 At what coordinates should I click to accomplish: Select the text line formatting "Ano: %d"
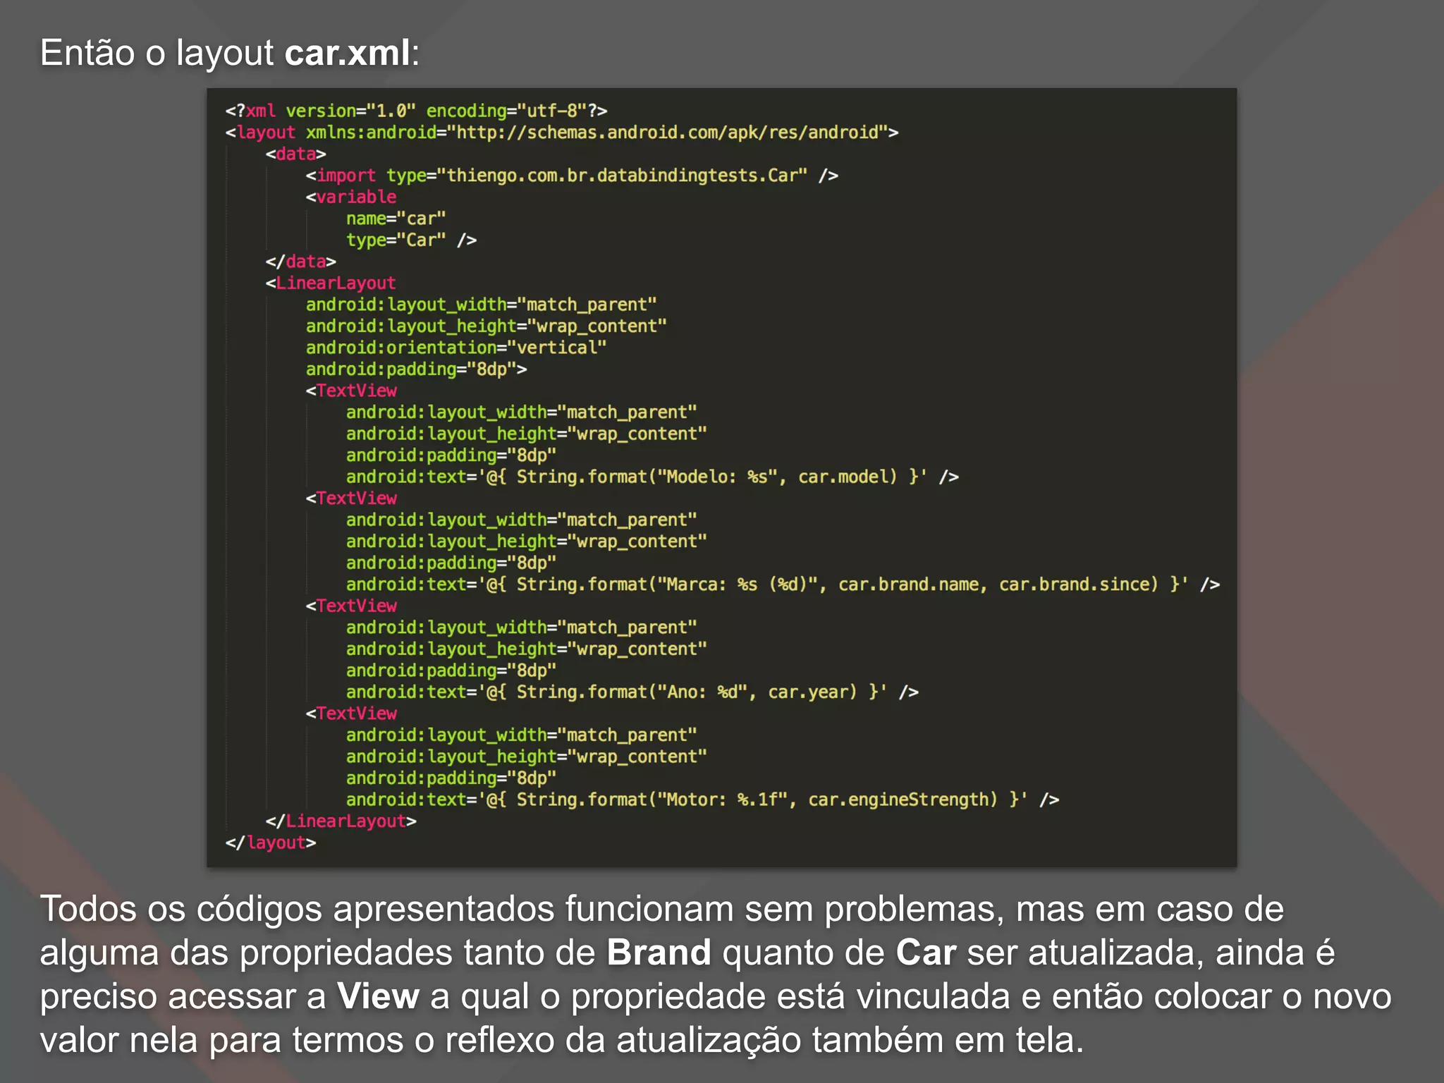[x=632, y=692]
